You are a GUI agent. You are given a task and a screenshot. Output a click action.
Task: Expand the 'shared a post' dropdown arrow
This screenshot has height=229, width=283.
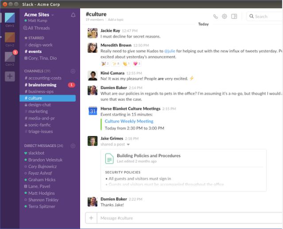pyautogui.click(x=128, y=144)
